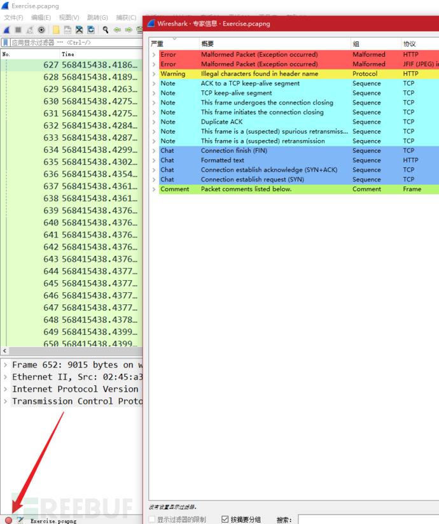Open a capture file with the yellow folder icon
Image resolution: width=439 pixels, height=524 pixels.
coord(56,30)
